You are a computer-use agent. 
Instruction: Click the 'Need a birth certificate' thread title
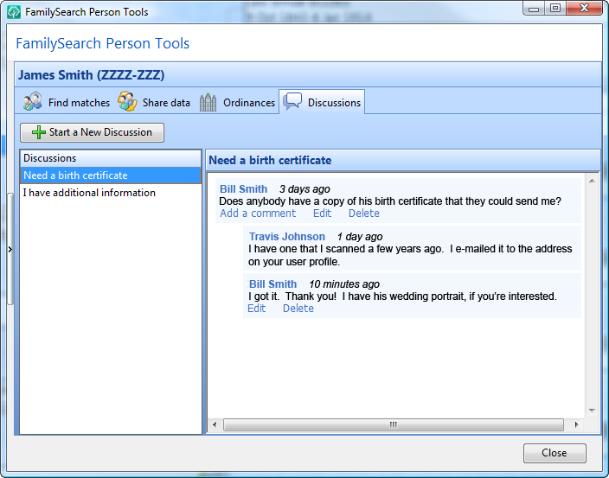click(270, 160)
